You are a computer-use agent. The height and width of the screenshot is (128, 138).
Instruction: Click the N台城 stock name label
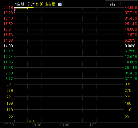click(19, 4)
